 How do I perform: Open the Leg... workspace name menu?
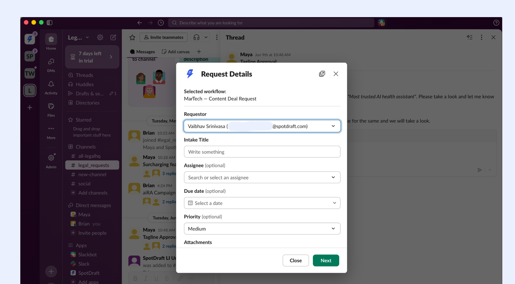[78, 37]
